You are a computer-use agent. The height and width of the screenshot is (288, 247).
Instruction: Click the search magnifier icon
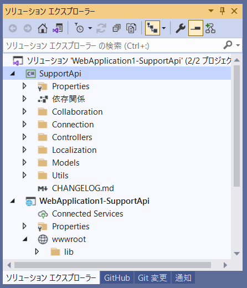(x=228, y=45)
